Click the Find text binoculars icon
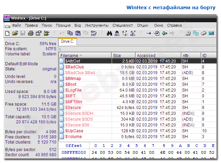This screenshot has height=163, width=221. click(110, 33)
